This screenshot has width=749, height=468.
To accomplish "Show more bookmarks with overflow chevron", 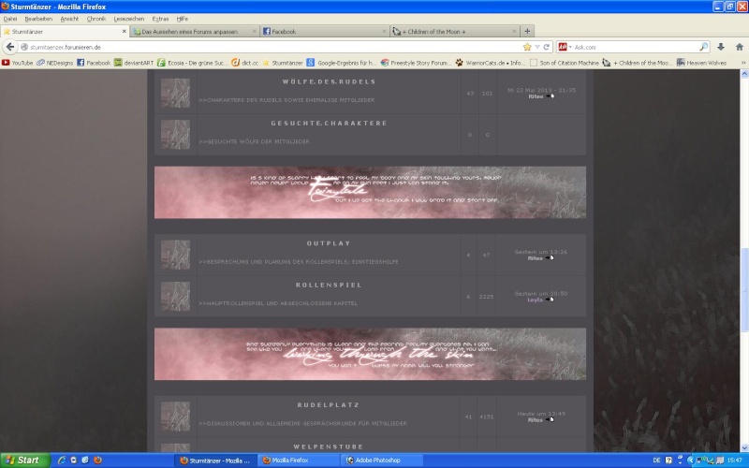I will click(x=742, y=63).
